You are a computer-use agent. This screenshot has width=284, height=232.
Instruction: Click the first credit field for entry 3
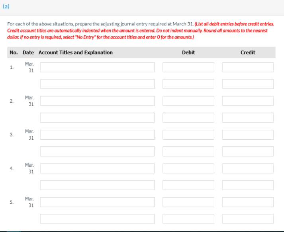[x=248, y=135]
